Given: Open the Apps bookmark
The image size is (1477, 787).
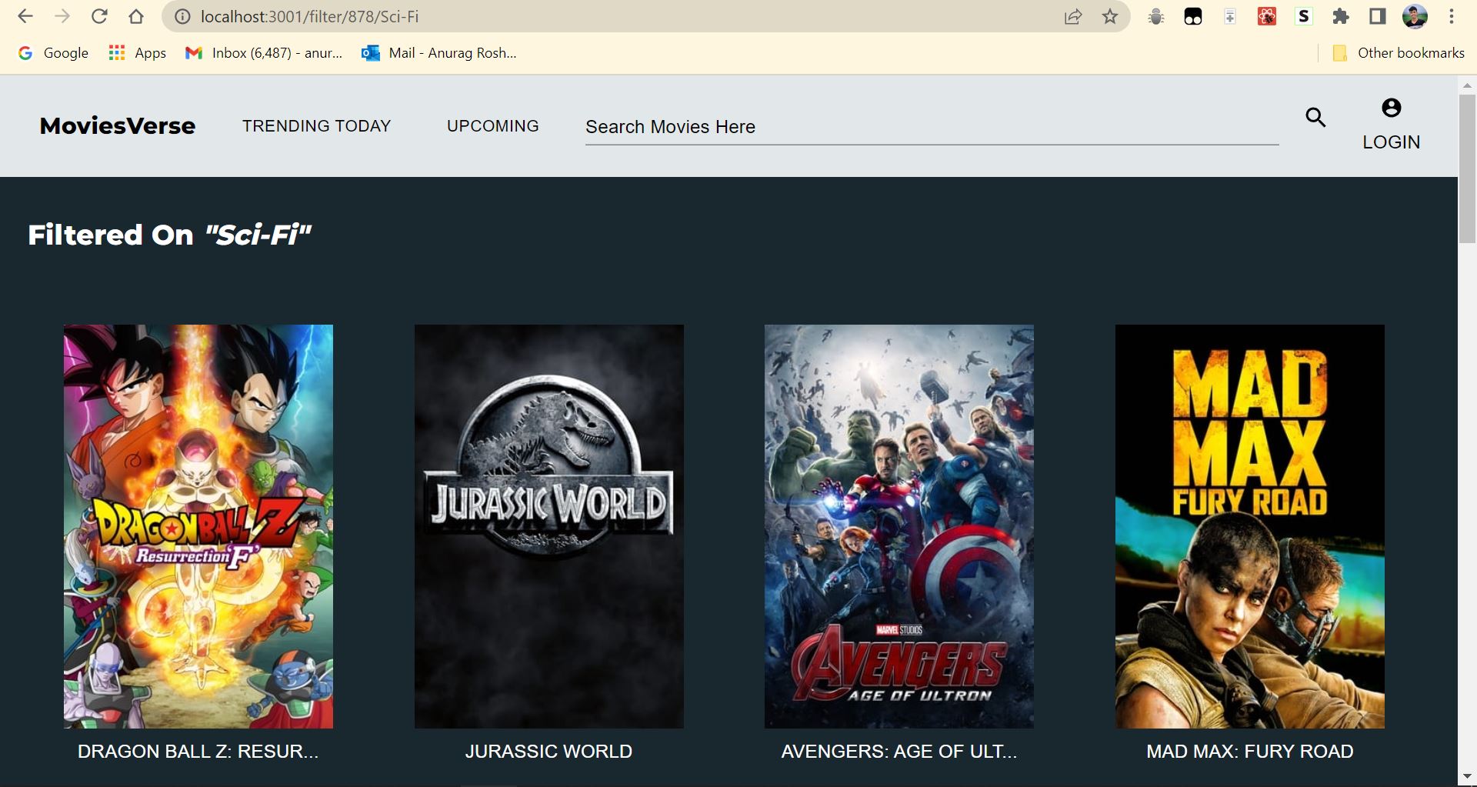Looking at the screenshot, I should pos(138,53).
